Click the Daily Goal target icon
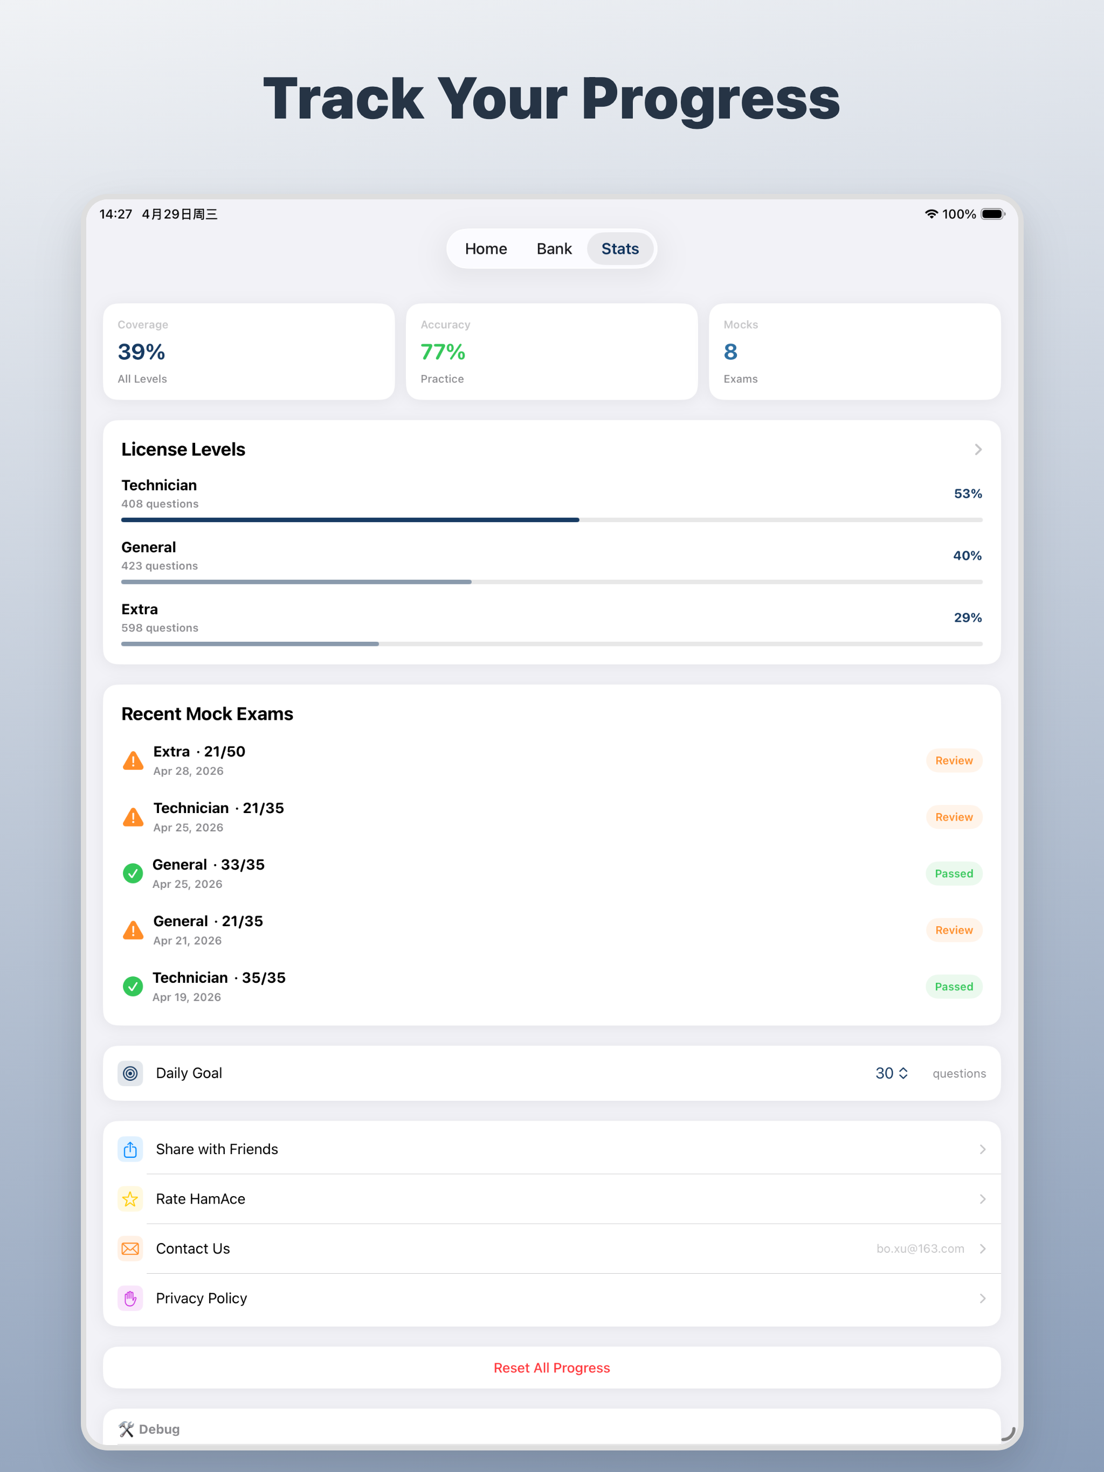The height and width of the screenshot is (1472, 1104). (x=130, y=1073)
